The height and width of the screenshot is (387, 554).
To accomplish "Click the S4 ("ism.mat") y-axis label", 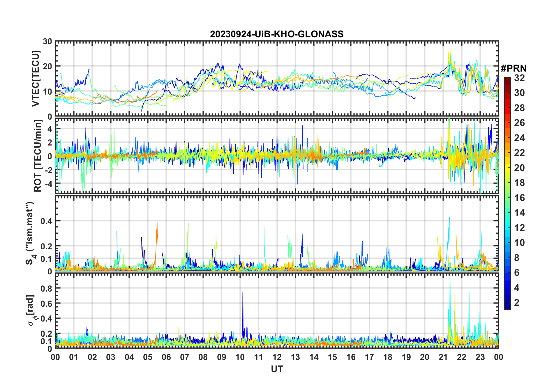I will pyautogui.click(x=30, y=233).
